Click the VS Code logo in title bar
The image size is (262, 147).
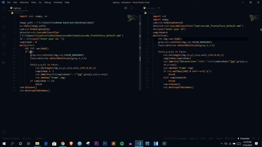[x=3, y=2]
